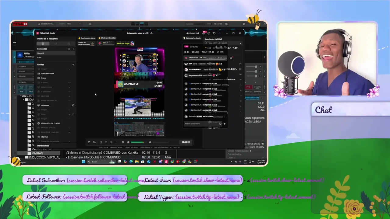Expand the la quemona source chevron
Viewport: 390px width, 219px height.
tap(69, 92)
